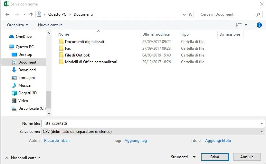Refresh the Documenti folder view
The height and width of the screenshot is (164, 266).
tap(191, 14)
